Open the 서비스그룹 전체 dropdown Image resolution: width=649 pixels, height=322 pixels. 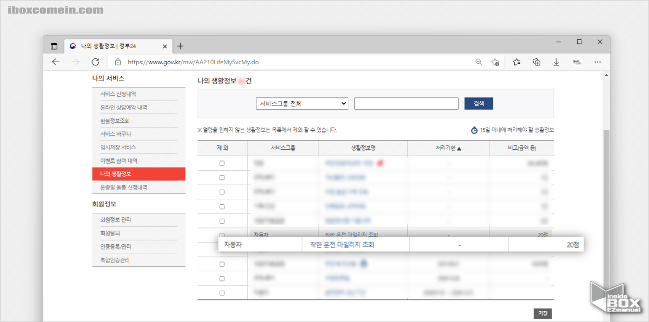pos(302,103)
